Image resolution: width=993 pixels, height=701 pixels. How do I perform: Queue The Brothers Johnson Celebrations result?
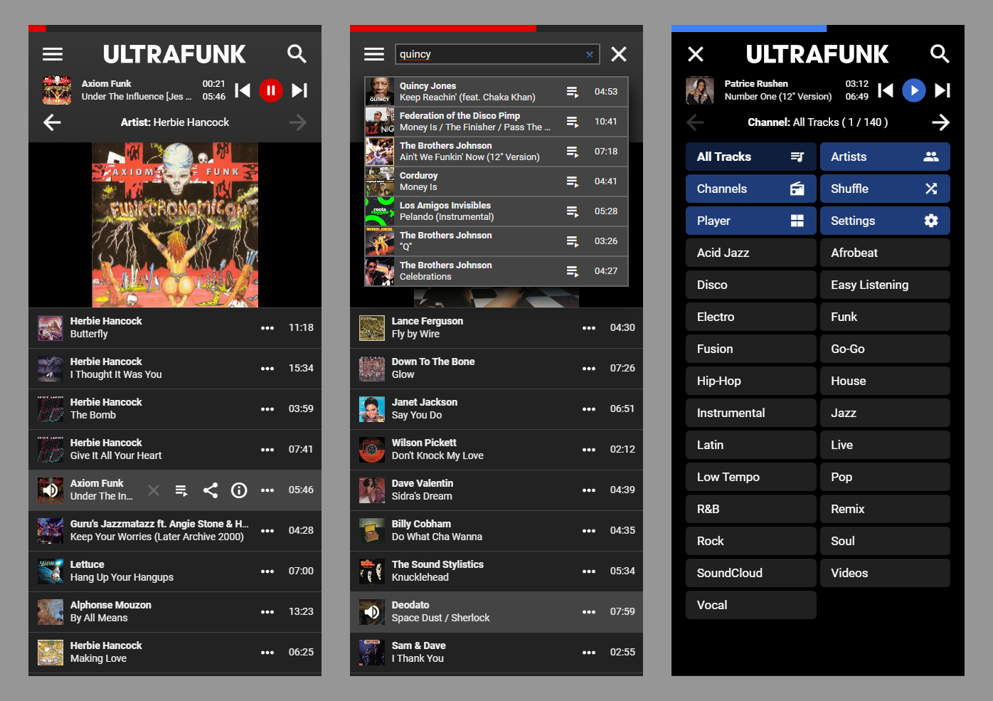click(x=573, y=271)
